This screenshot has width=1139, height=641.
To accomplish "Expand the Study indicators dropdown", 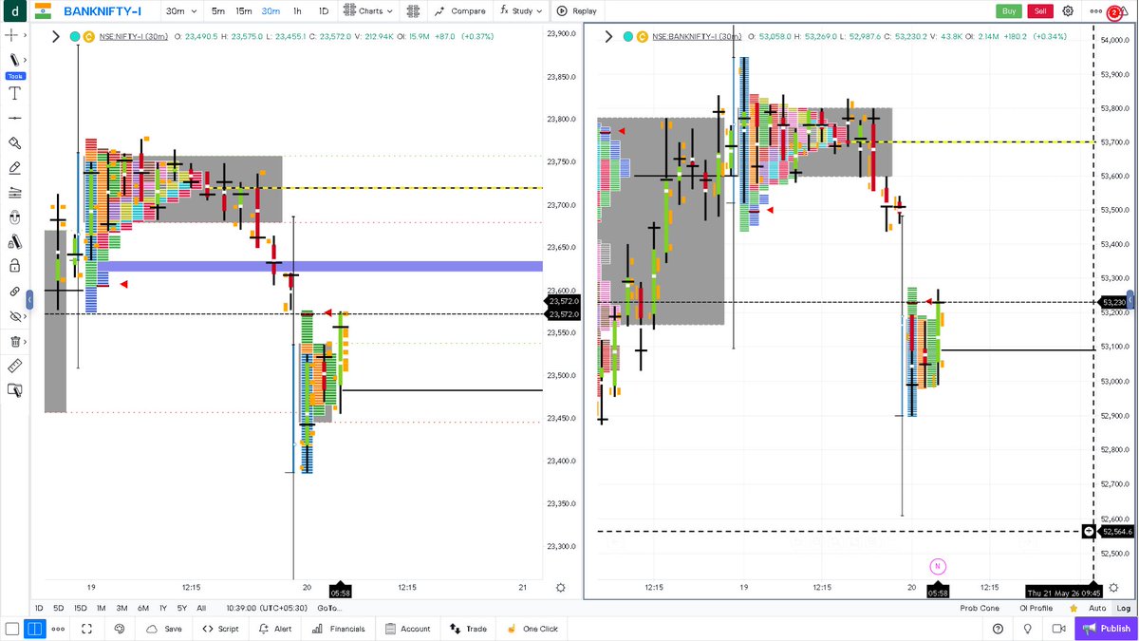I will pyautogui.click(x=522, y=11).
